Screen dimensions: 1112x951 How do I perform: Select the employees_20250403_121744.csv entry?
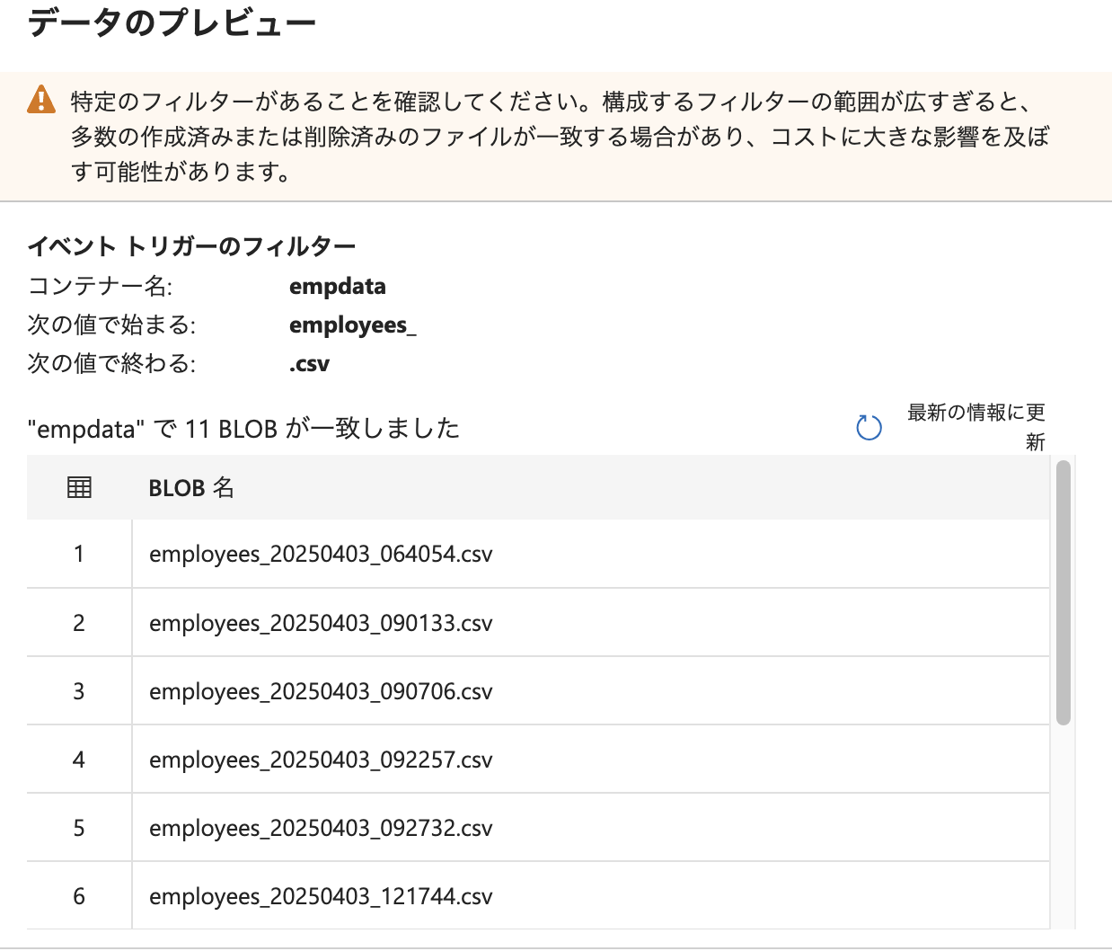coord(321,896)
